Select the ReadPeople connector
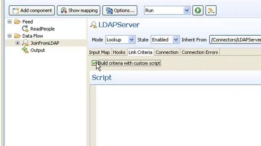The width and height of the screenshot is (261, 146). pyautogui.click(x=42, y=29)
